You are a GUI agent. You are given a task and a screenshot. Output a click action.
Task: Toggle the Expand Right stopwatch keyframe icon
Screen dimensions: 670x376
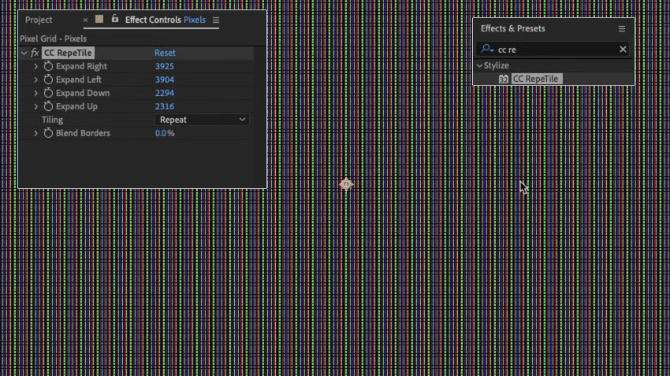click(48, 66)
